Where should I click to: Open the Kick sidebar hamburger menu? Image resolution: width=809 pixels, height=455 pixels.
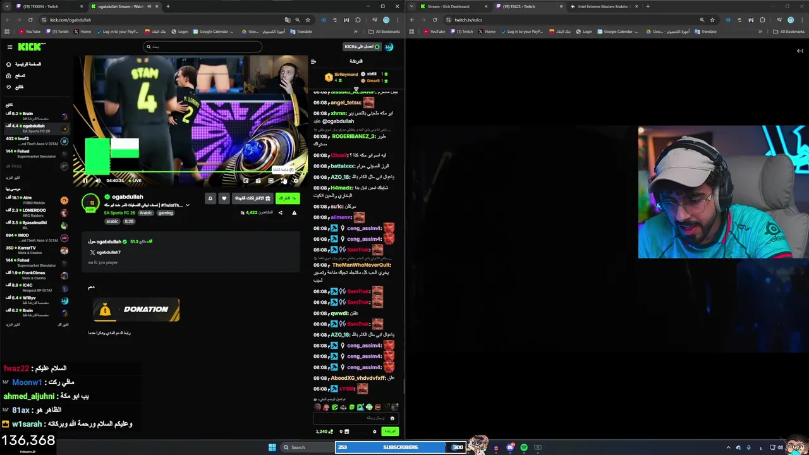(x=9, y=47)
